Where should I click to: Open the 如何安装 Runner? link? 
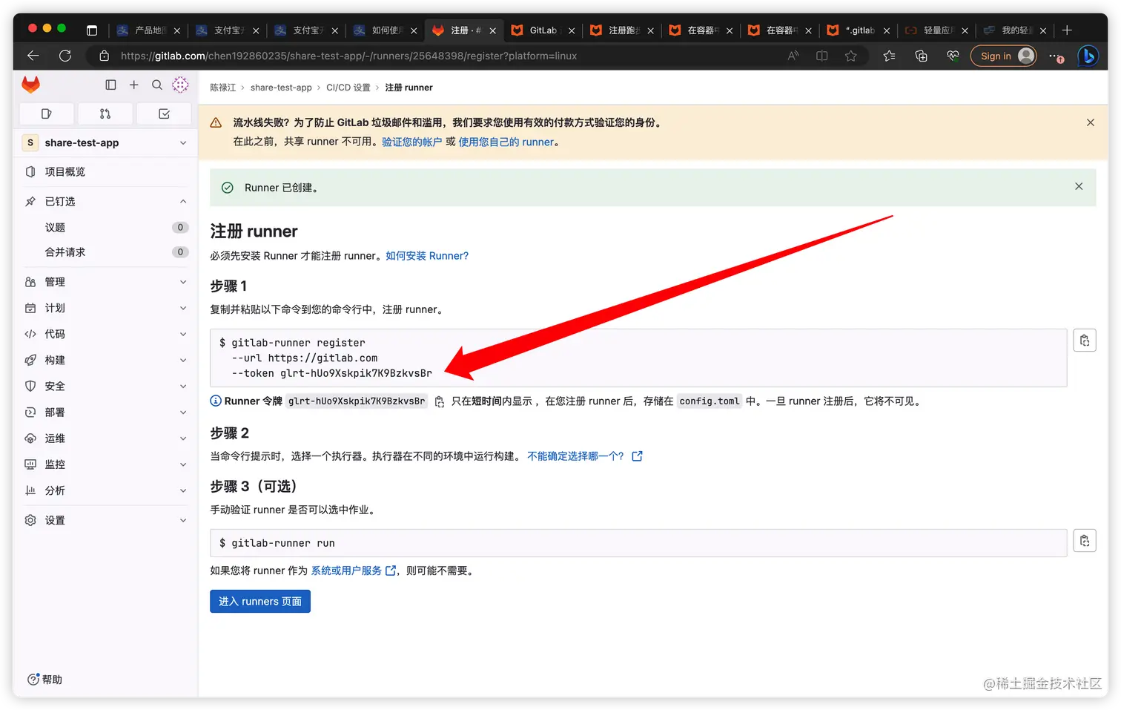(427, 256)
